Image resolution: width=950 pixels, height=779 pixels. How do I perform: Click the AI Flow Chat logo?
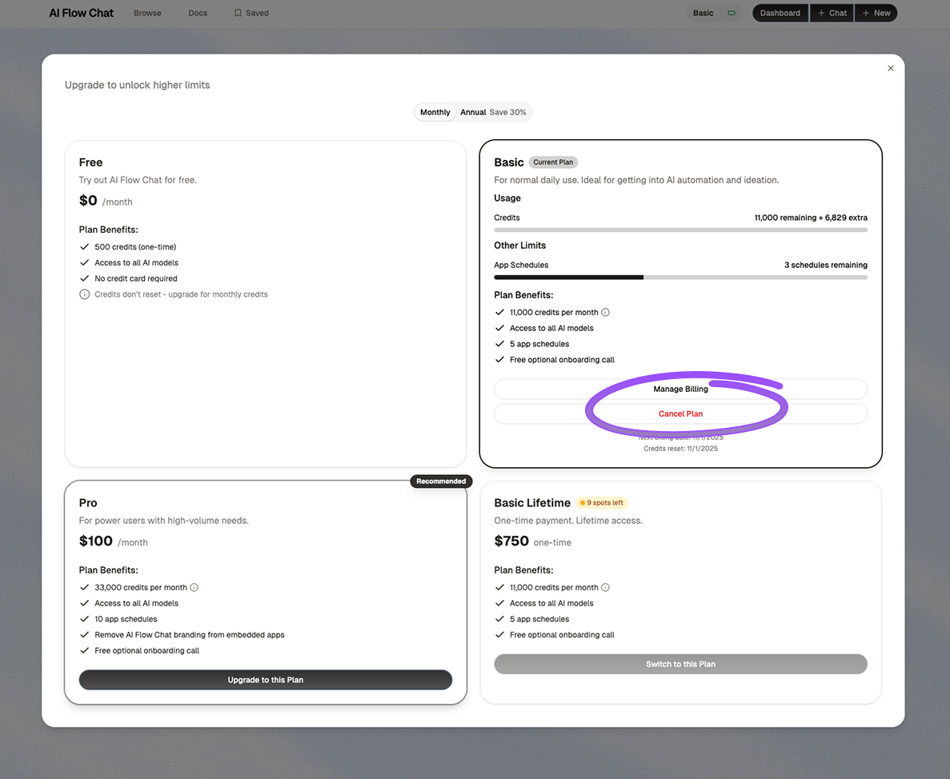pos(81,13)
